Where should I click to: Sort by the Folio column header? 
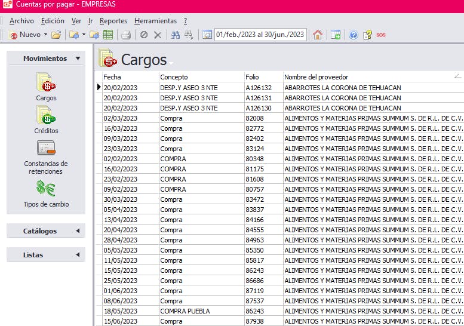point(264,77)
